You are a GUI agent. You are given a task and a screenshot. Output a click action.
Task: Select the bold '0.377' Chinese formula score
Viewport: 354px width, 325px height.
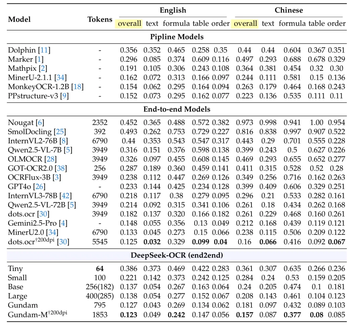[x=292, y=315]
